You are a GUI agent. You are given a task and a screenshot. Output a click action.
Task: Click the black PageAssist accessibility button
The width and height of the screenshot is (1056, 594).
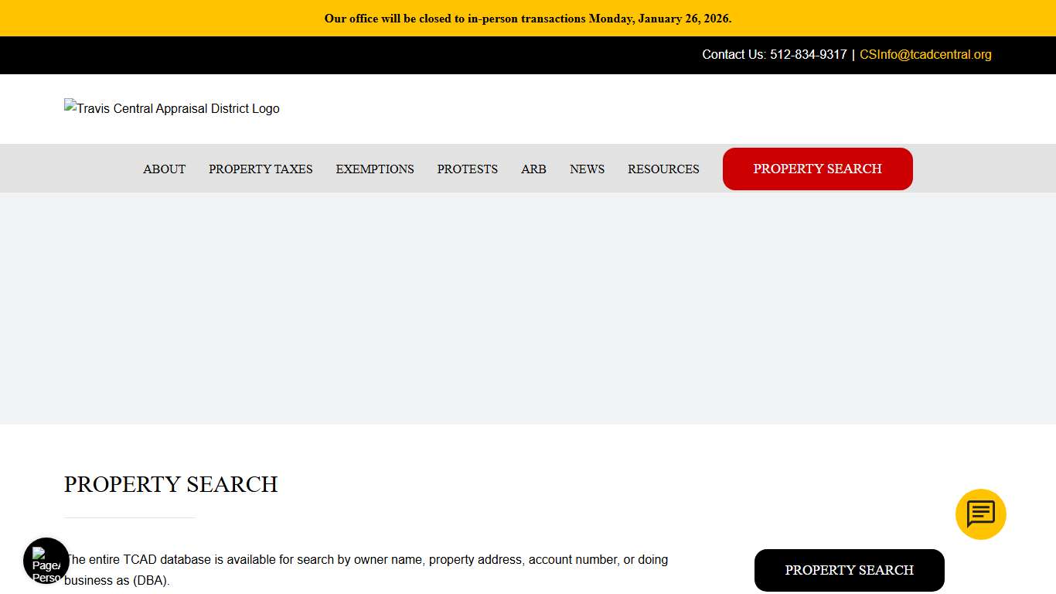tap(46, 561)
